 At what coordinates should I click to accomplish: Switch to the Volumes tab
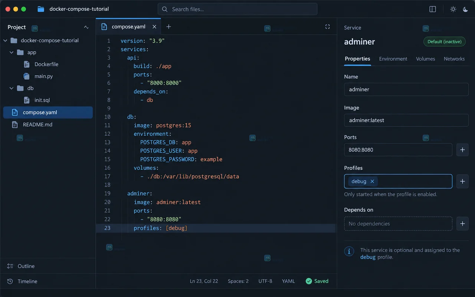pyautogui.click(x=425, y=59)
